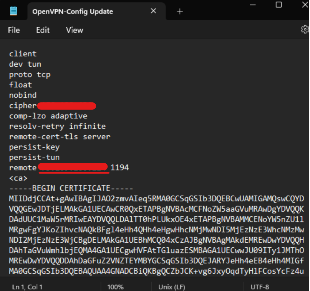The image size is (310, 291).
Task: Click certificate line starting 'MREwDwYDVQQDDAhDaGFu'
Action: (156, 261)
